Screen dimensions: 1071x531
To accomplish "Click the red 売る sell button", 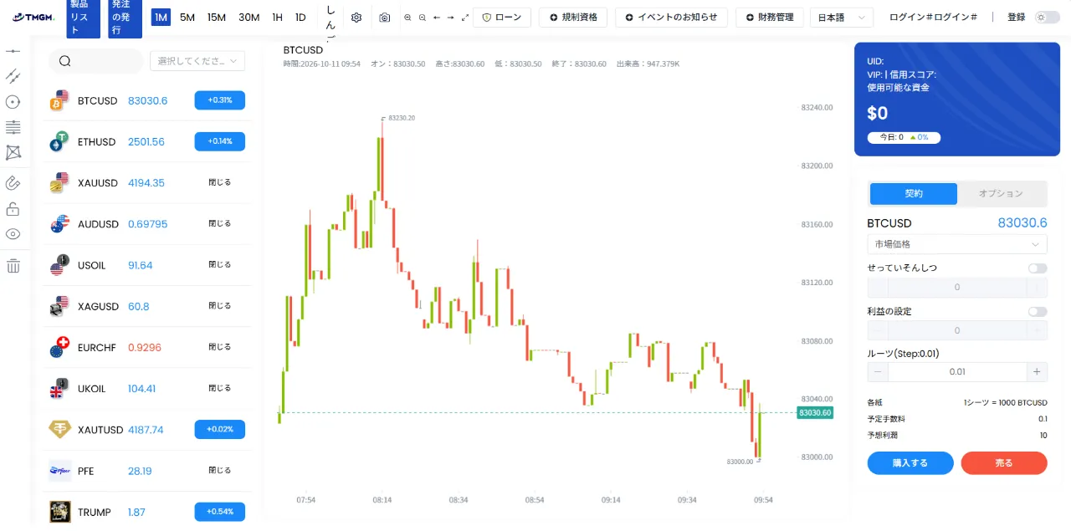I will (x=1004, y=463).
